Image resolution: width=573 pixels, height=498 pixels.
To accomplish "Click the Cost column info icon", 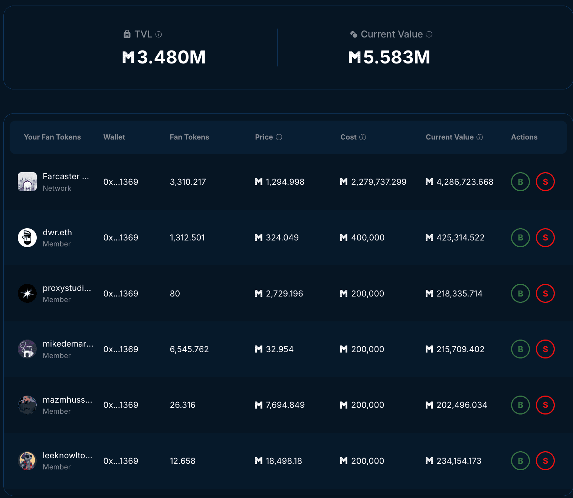I will [x=363, y=137].
